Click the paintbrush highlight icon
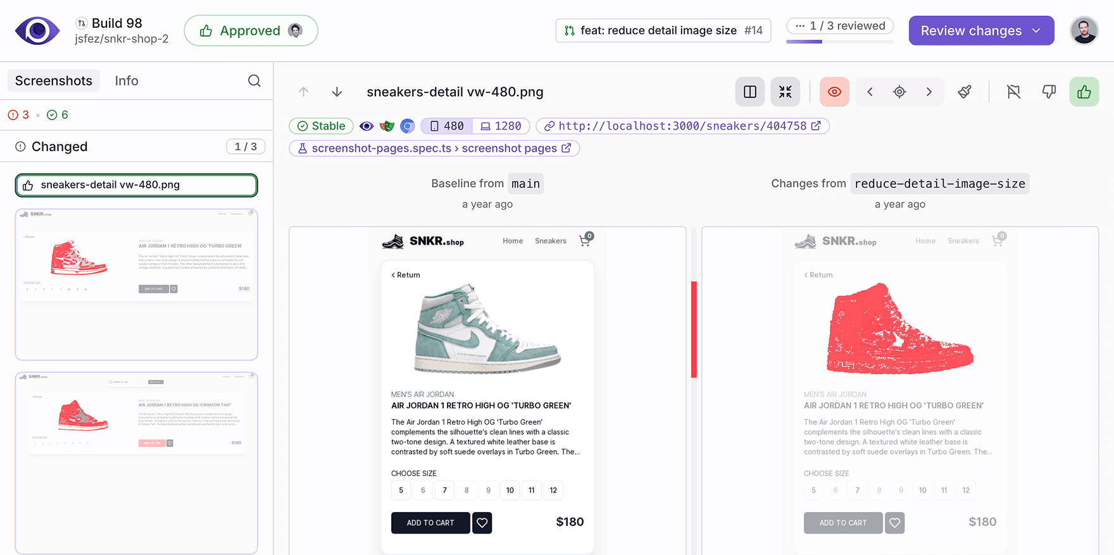 tap(965, 92)
